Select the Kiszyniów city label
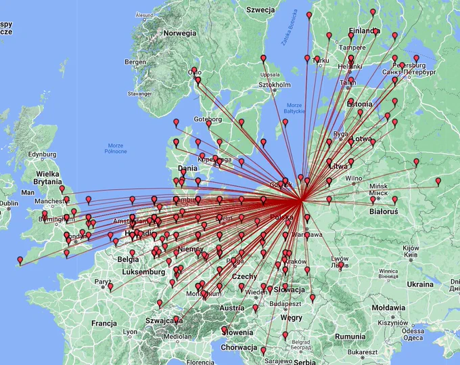This screenshot has width=460, height=365. coord(393,323)
